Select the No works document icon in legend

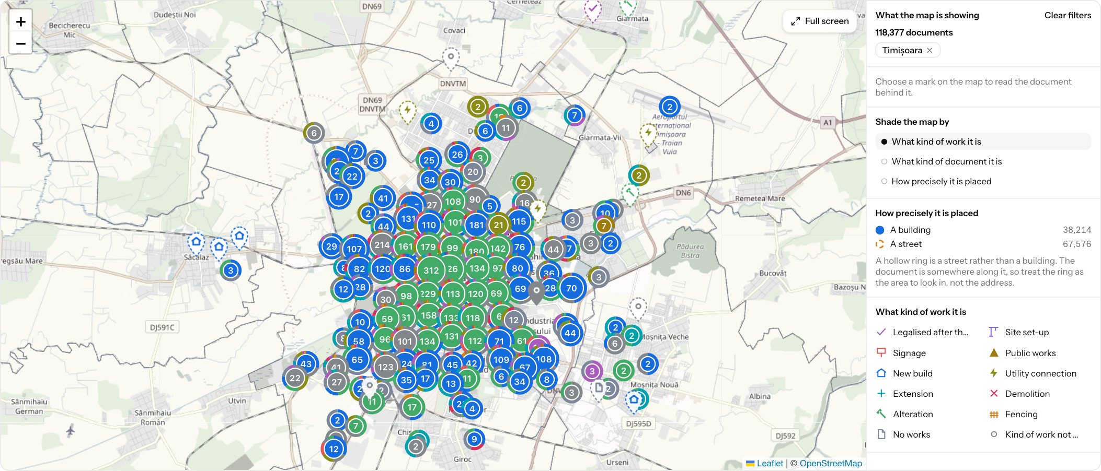(881, 434)
